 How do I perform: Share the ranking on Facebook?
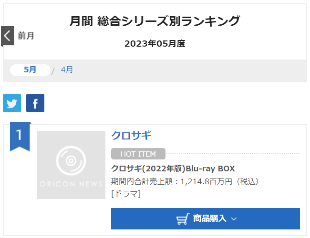point(35,103)
